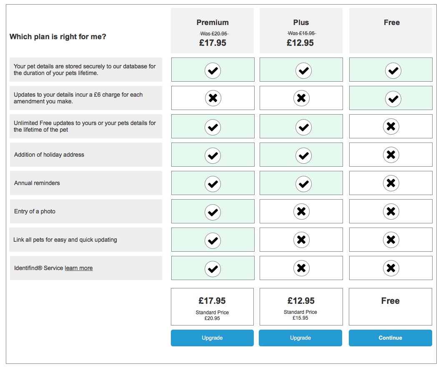Open Identifind learn more link
The width and height of the screenshot is (443, 368).
[78, 268]
